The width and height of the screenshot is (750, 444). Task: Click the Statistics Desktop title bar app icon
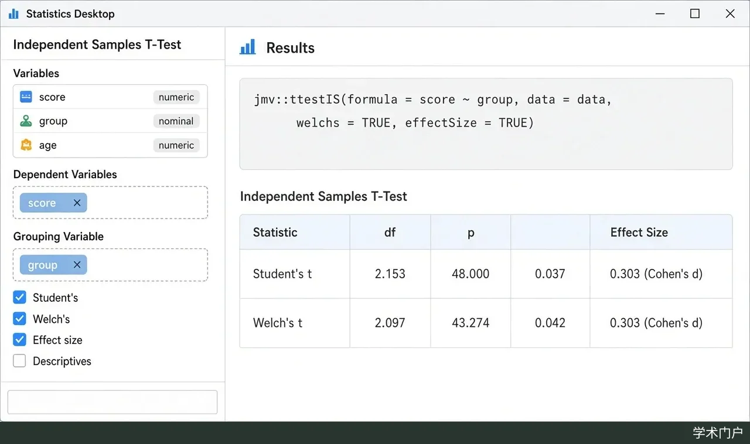point(13,13)
